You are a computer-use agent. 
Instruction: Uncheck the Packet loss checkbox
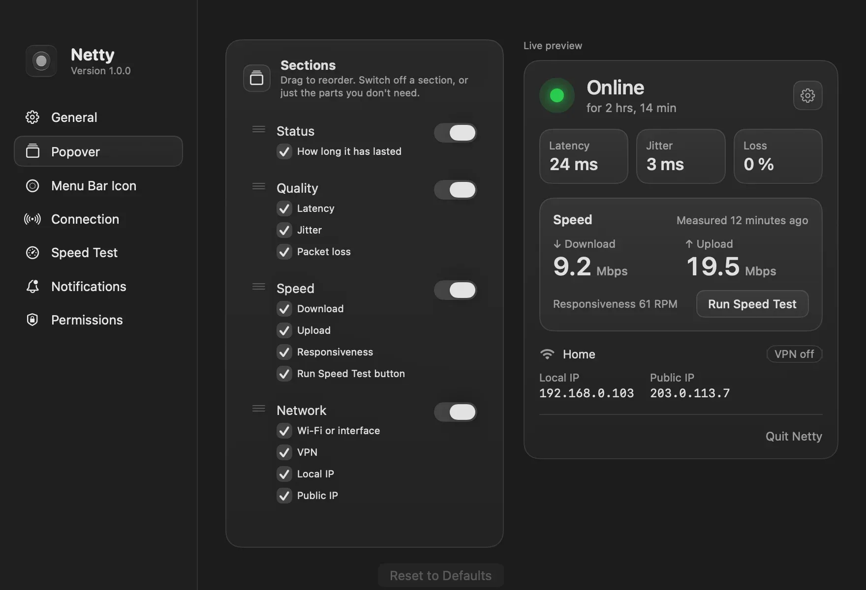[284, 252]
